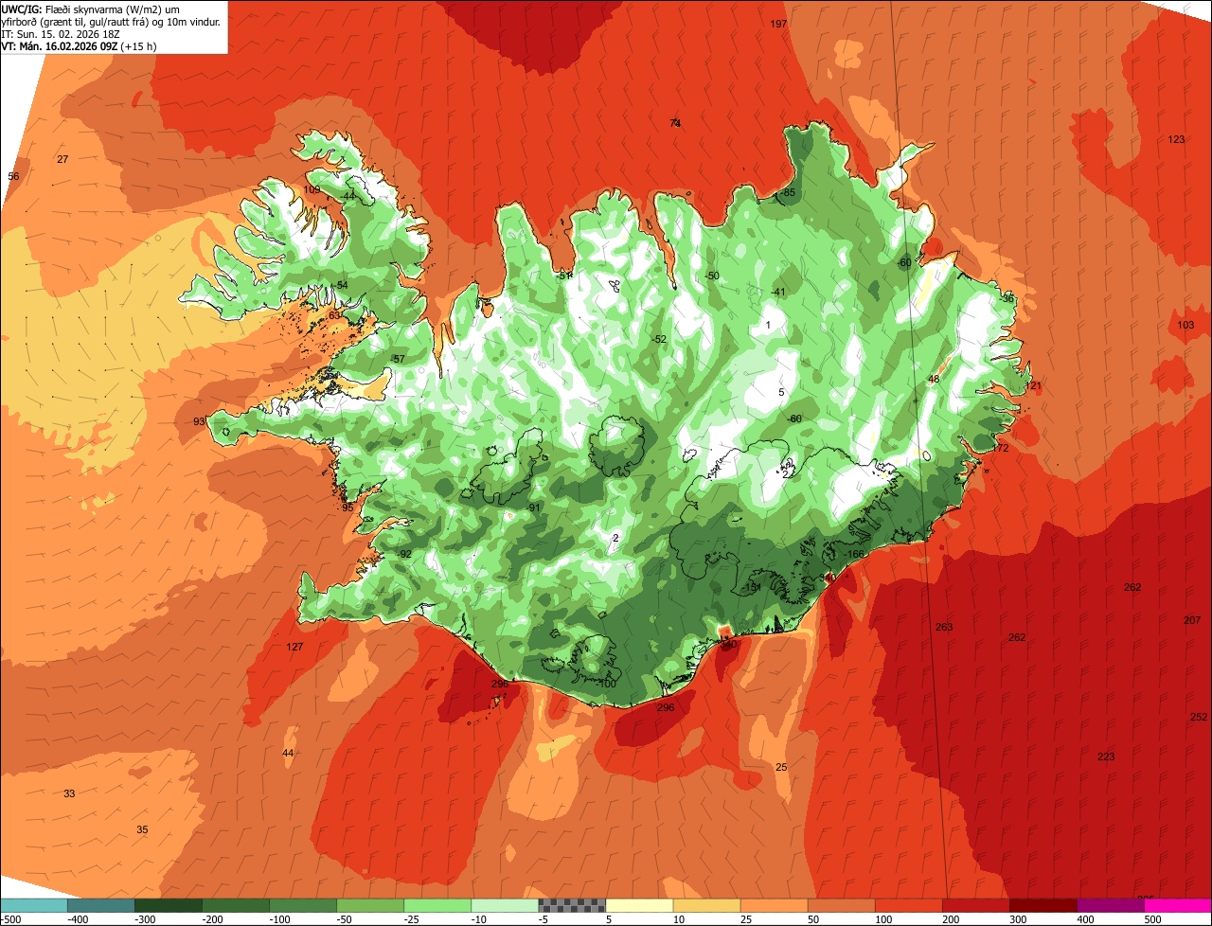The image size is (1212, 926).
Task: Click the 95 value on the west coast
Action: pyautogui.click(x=348, y=508)
